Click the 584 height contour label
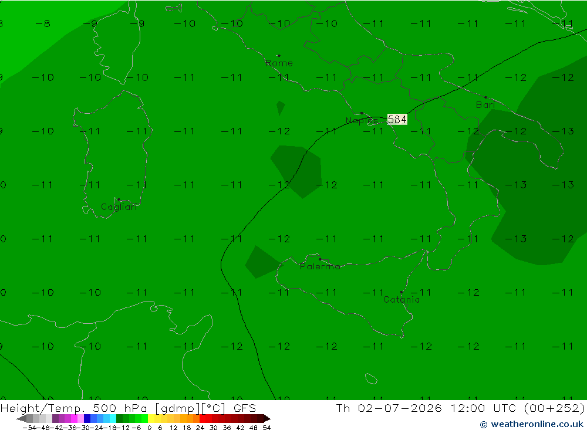Image resolution: width=587 pixels, height=430 pixels. pos(397,120)
